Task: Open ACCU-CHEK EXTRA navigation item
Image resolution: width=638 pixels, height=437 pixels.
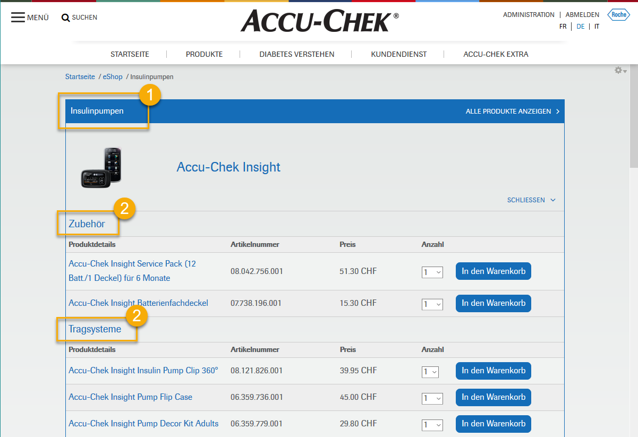Action: 496,54
